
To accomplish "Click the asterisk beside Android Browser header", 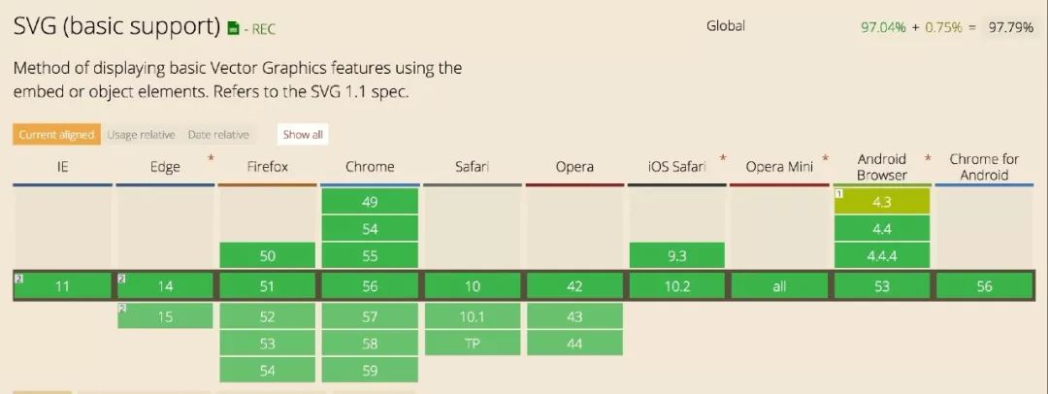I will point(928,158).
